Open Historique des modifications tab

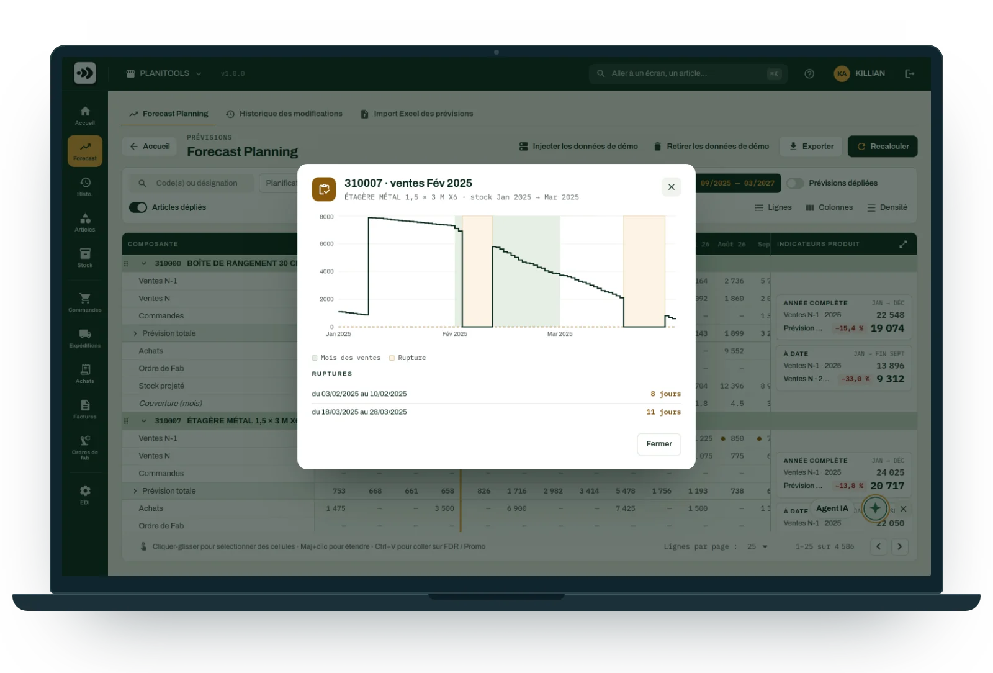click(284, 114)
